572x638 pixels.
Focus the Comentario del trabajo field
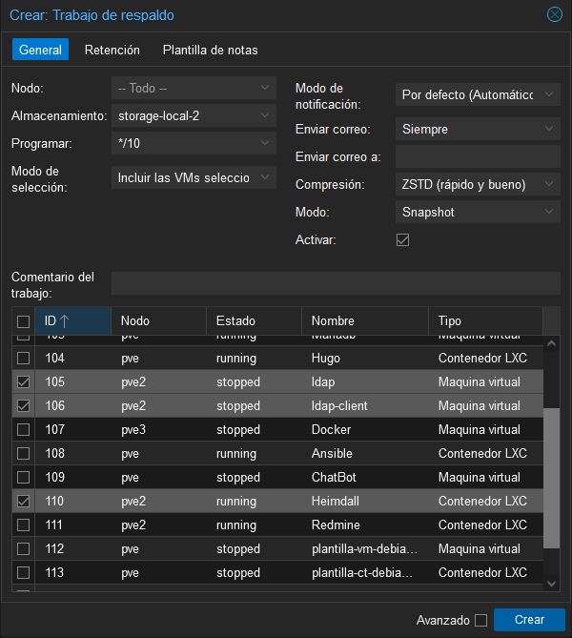click(x=336, y=283)
